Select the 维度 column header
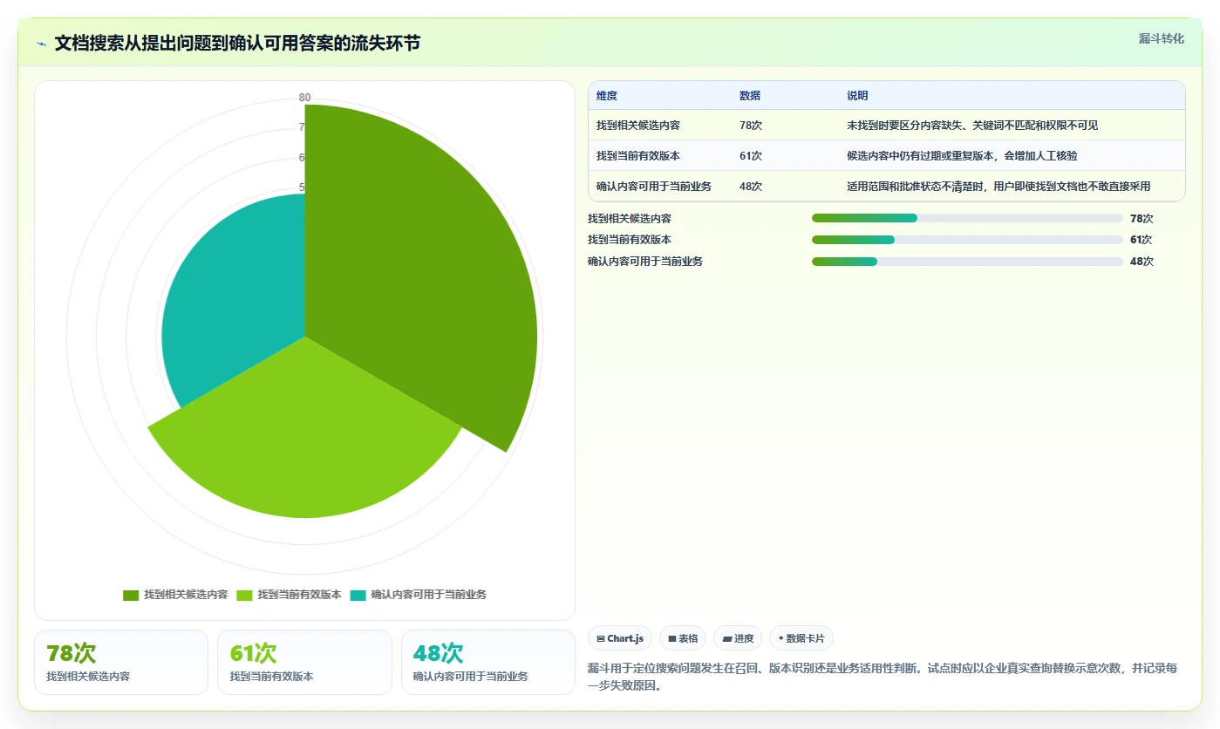 607,96
